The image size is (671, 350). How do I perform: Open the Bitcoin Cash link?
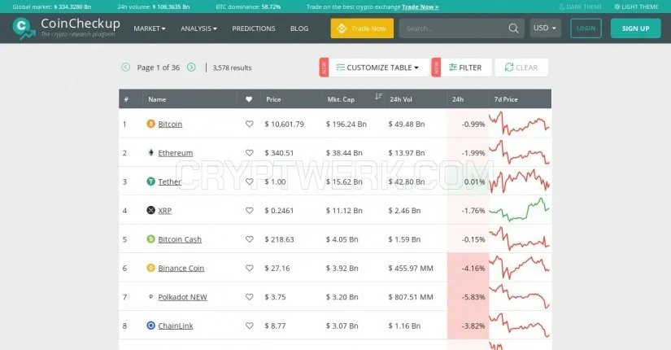[x=180, y=239]
